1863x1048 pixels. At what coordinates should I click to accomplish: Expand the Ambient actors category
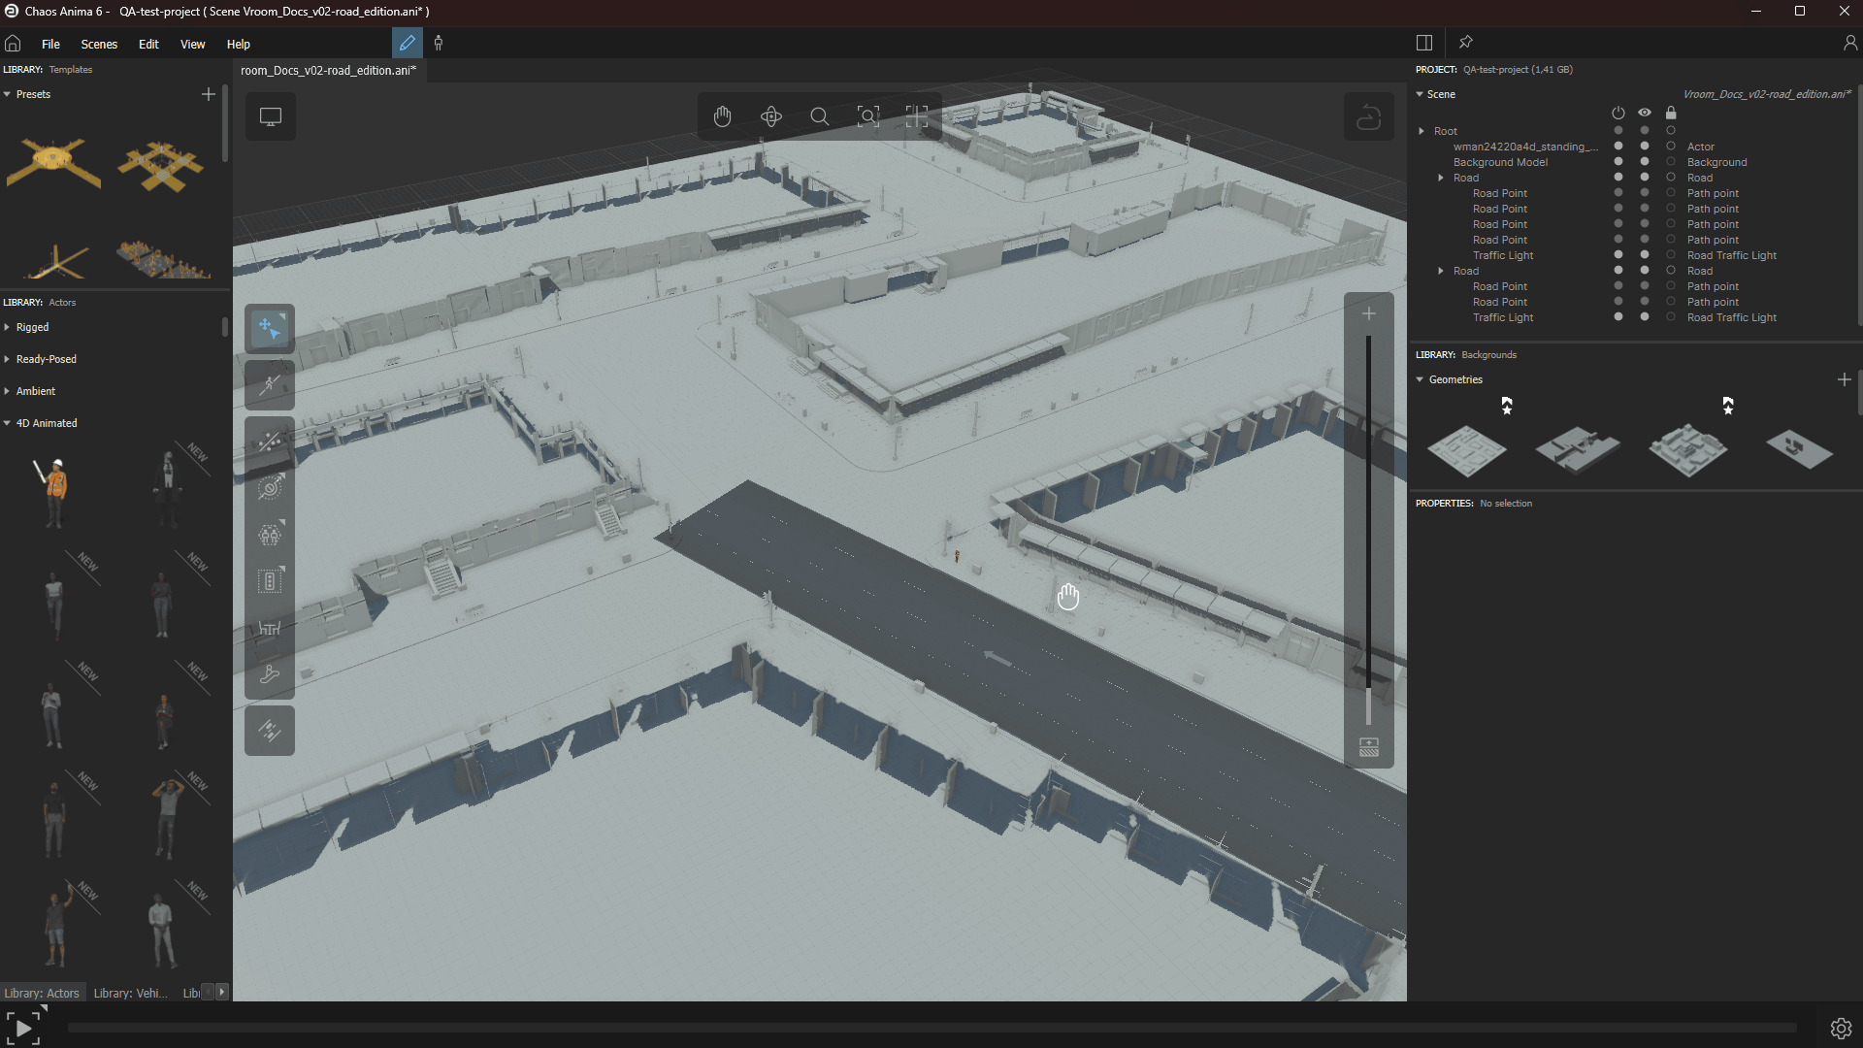(x=7, y=391)
